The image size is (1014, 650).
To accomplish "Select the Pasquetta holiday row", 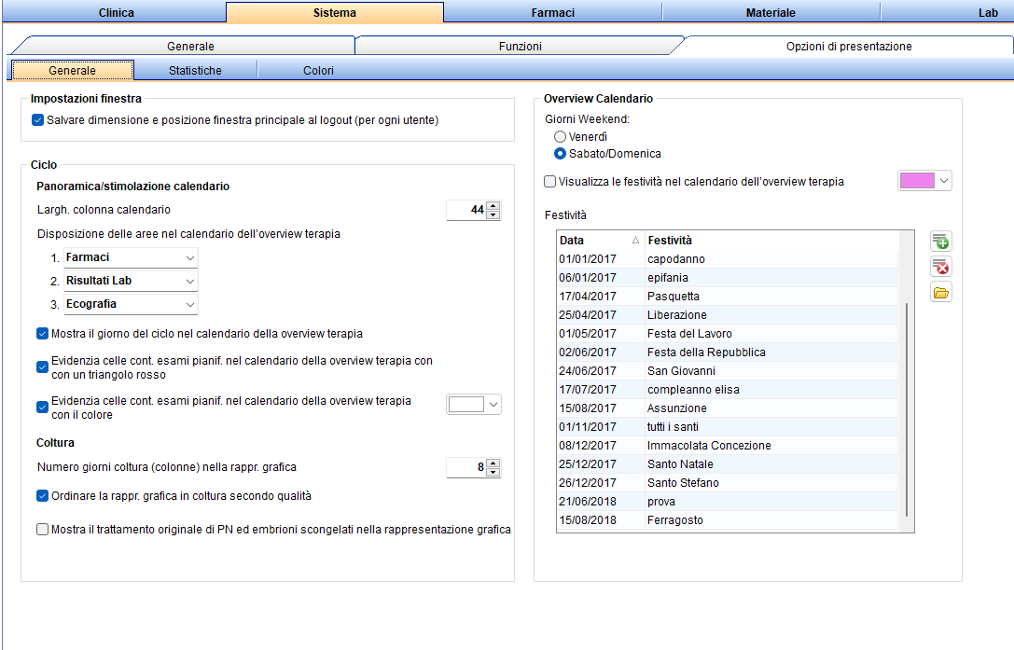I will point(728,297).
